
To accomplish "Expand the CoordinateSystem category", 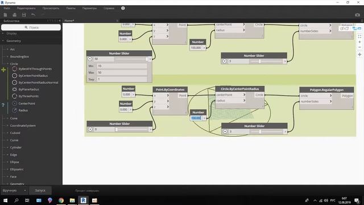I will [7, 125].
